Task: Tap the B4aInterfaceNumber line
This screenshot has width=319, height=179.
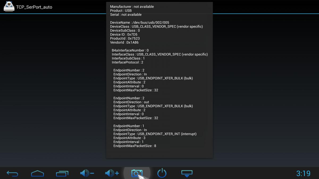Action: pyautogui.click(x=130, y=50)
